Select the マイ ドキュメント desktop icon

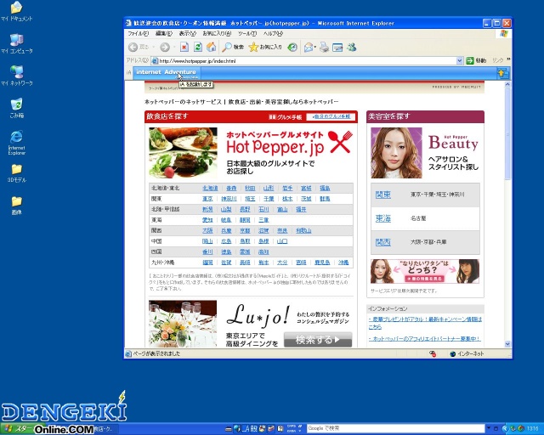click(16, 12)
